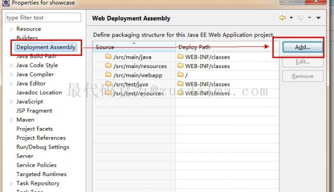
Task: Open Javadoc Location page
Action: point(39,93)
